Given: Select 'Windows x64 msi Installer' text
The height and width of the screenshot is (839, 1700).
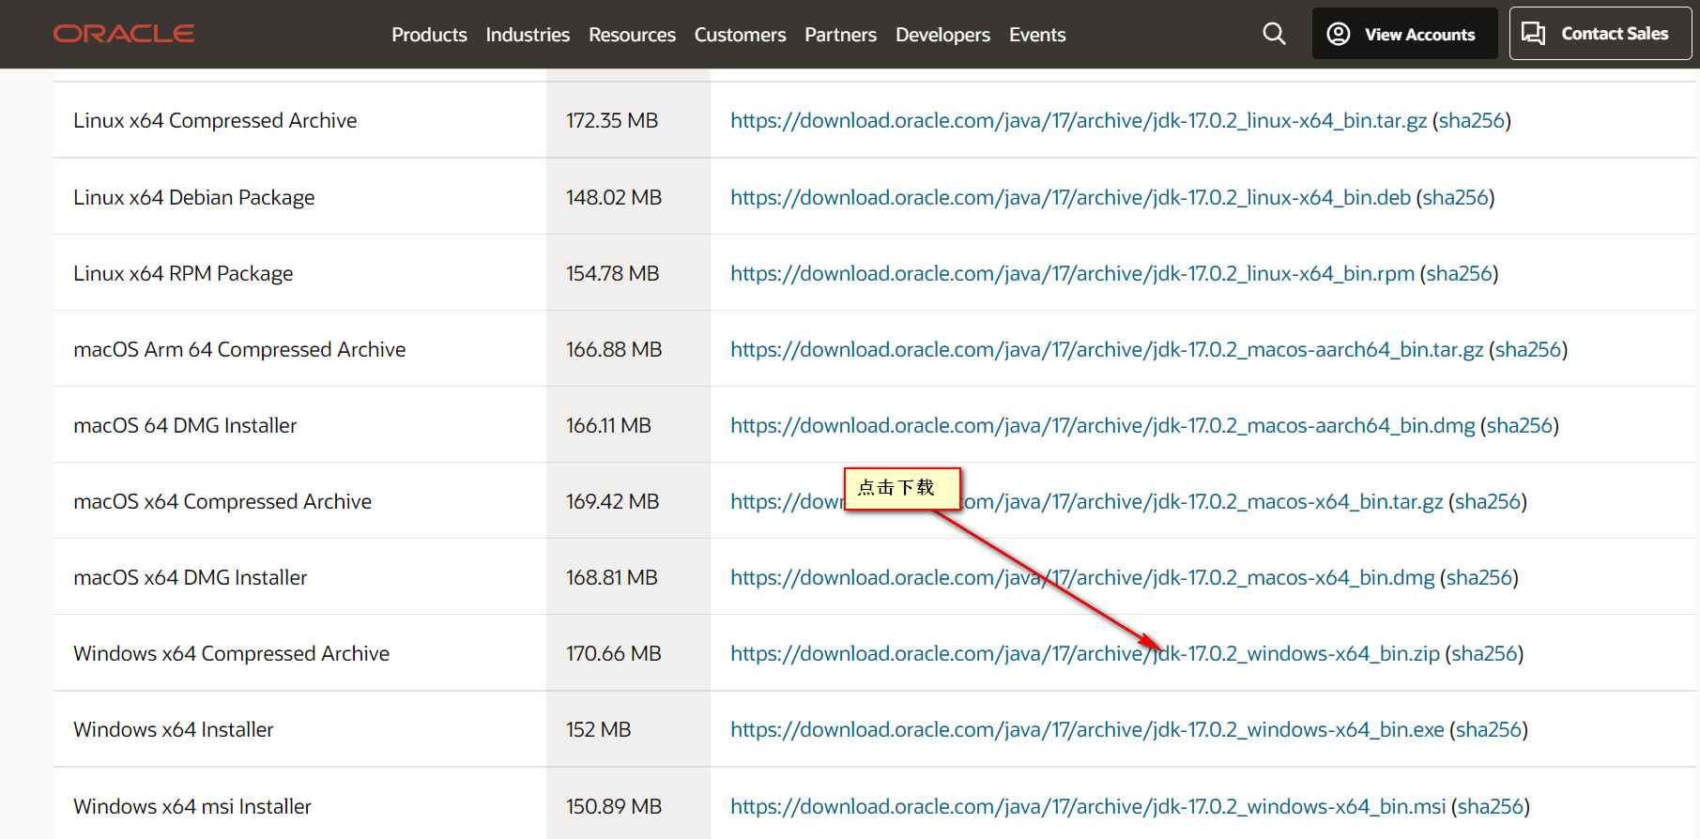Looking at the screenshot, I should click(192, 806).
